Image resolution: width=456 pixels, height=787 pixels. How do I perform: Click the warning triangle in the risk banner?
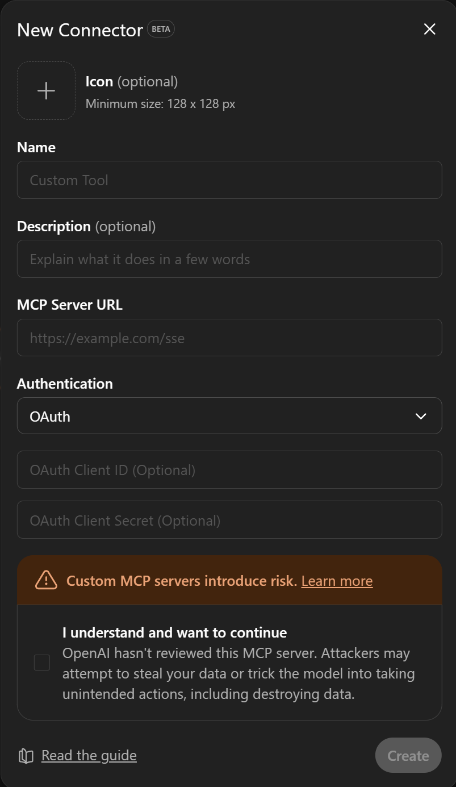[x=46, y=580]
